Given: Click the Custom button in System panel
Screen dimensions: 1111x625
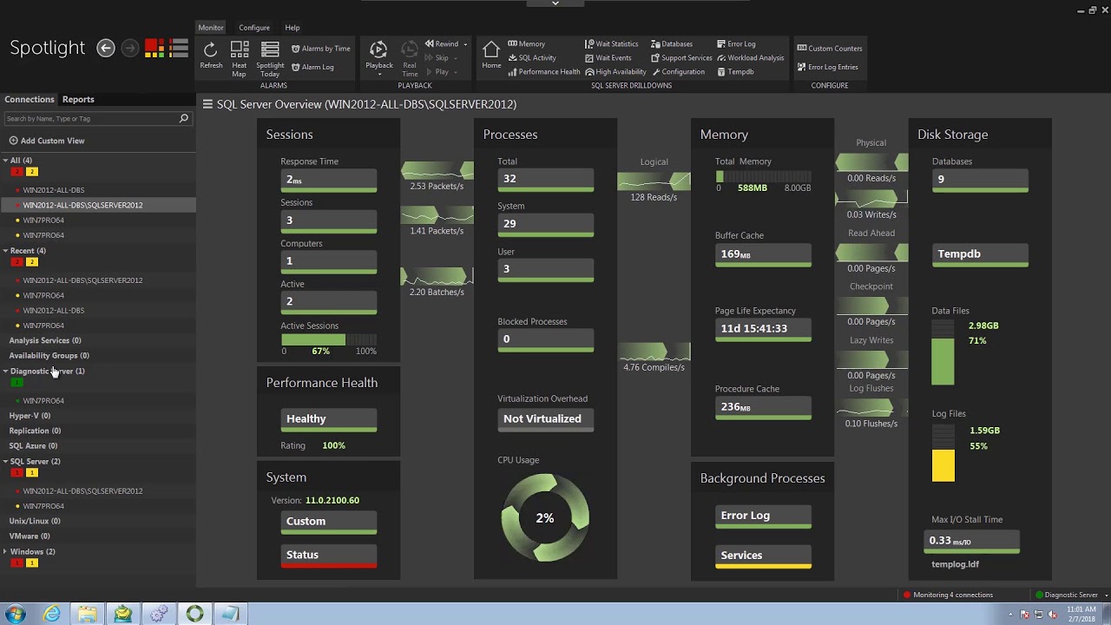Looking at the screenshot, I should coord(329,522).
